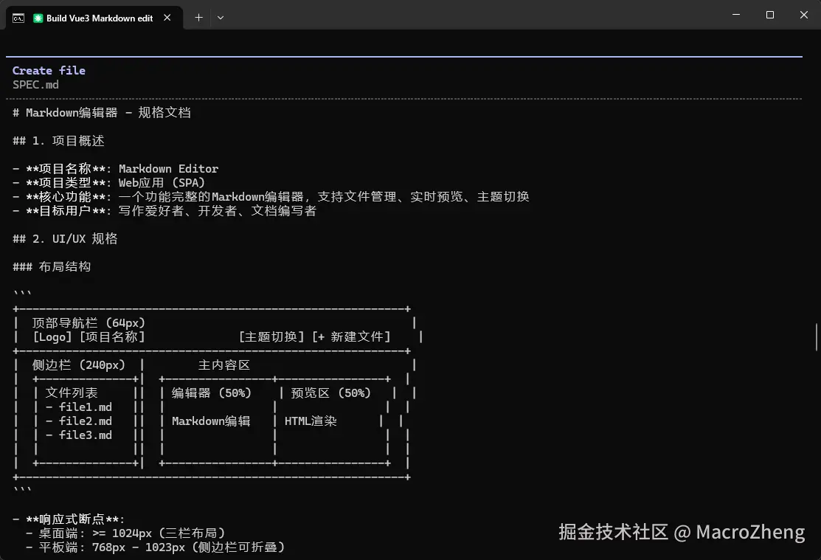Click the 'Create file' heading text
821x560 pixels.
coord(49,70)
